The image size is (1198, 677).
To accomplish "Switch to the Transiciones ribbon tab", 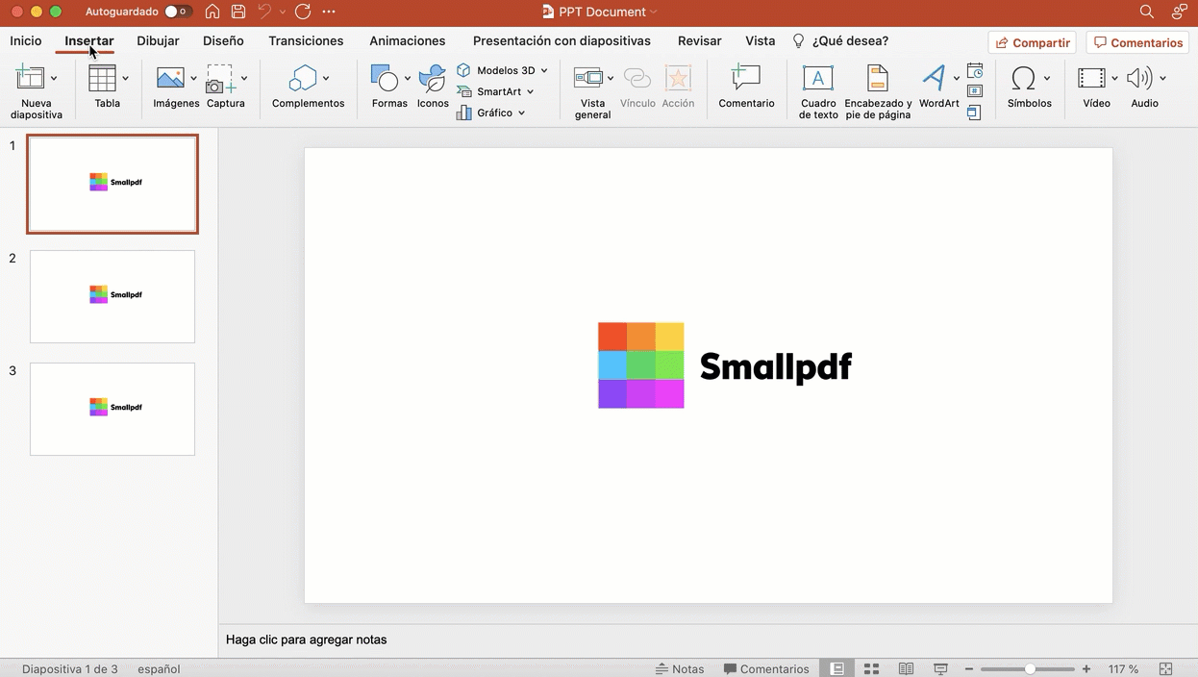I will [x=305, y=40].
